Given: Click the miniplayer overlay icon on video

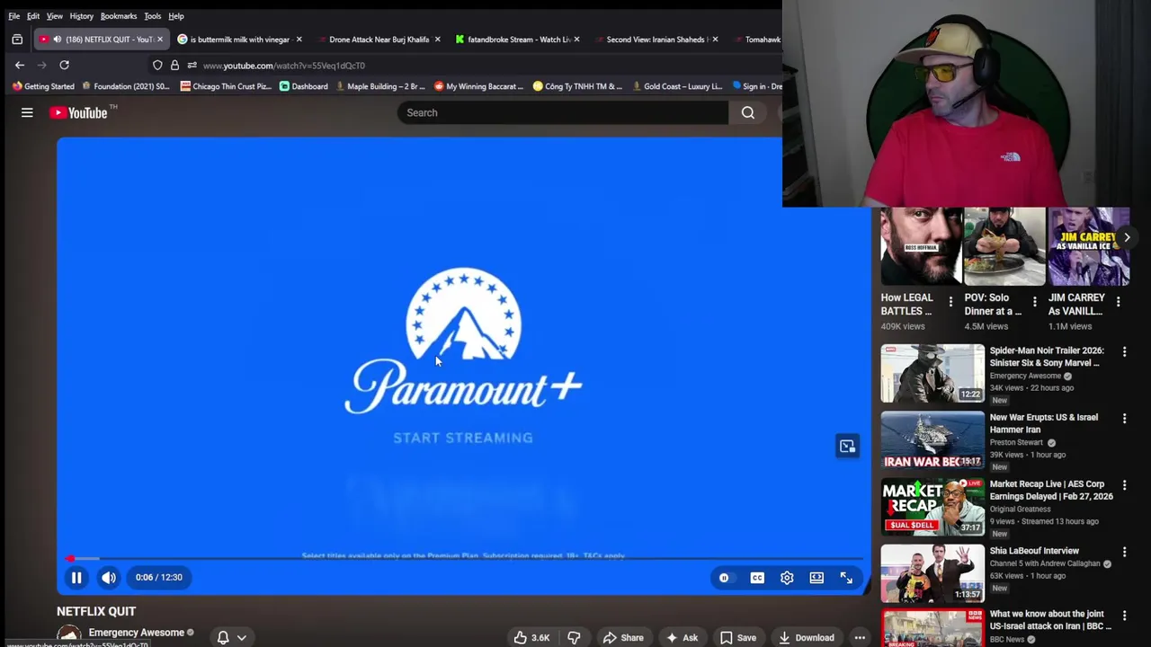Looking at the screenshot, I should point(847,446).
